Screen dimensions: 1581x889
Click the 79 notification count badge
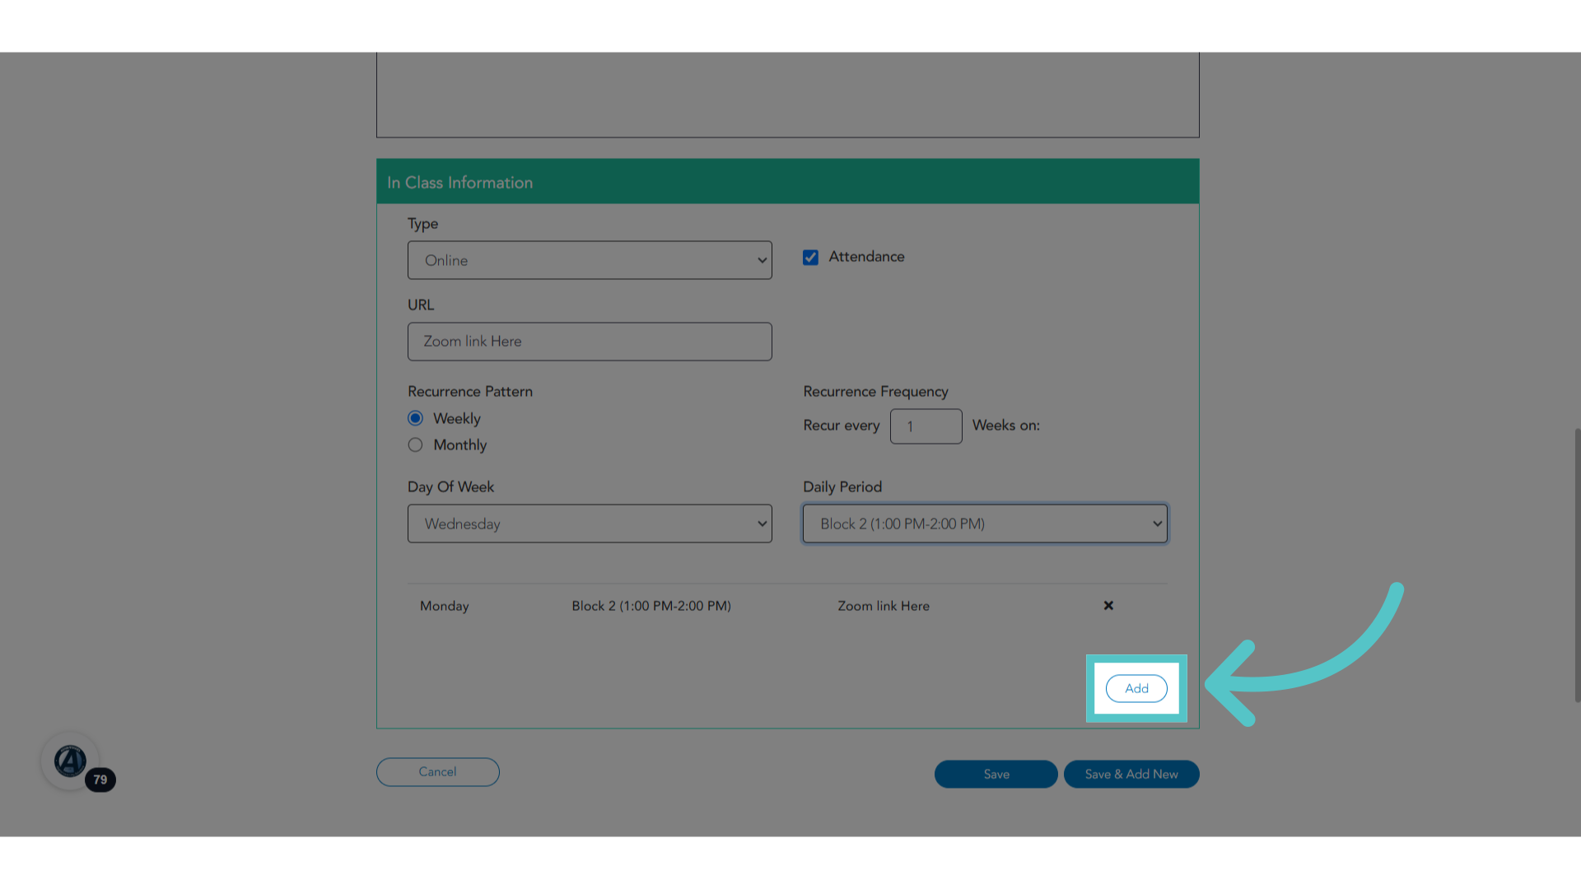pos(100,780)
